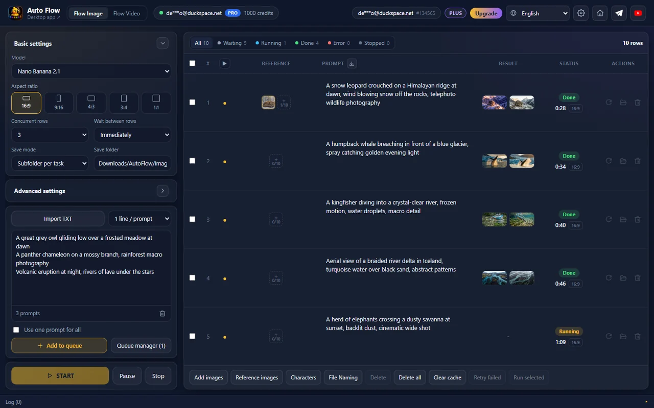
Task: Open folder for the kingfisher row
Action: [623, 219]
